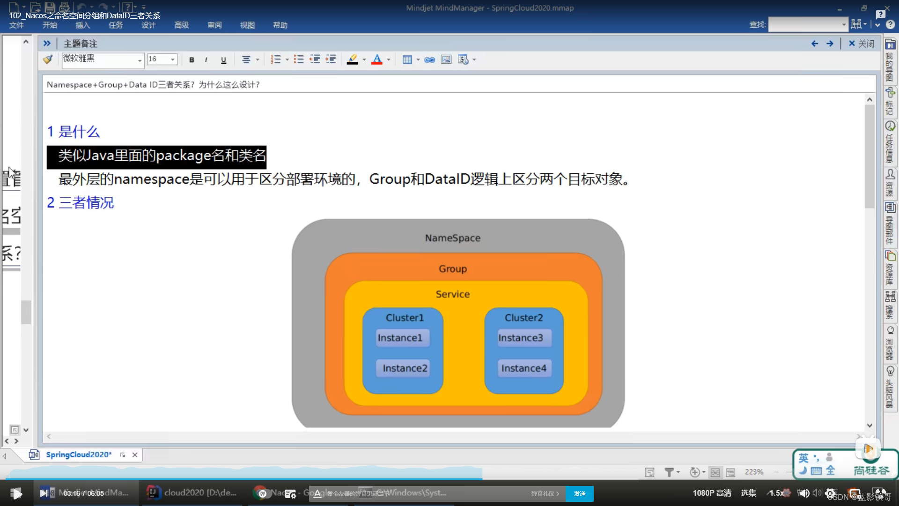Toggle bold formatting in notes toolbar

(x=192, y=60)
